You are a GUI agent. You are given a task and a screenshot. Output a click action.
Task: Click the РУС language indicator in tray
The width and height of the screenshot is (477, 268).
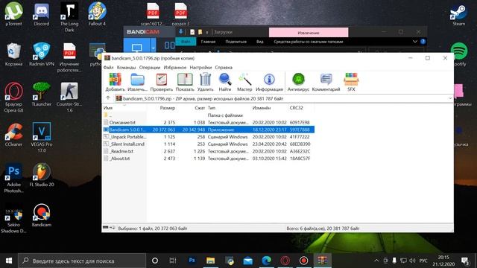pos(423,261)
